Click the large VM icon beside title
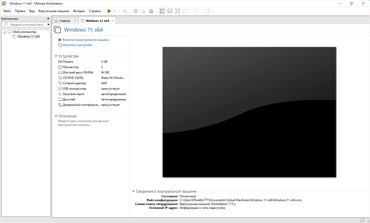Image resolution: width=370 pixels, height=223 pixels. pos(58,30)
